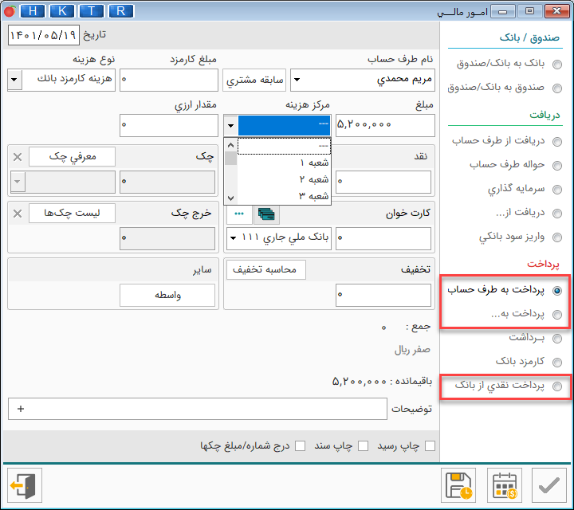574x510 pixels.
Task: Clear the خرج چک section with its X
Action: 18,214
